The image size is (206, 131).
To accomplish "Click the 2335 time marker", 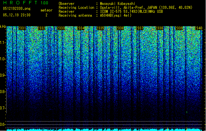I will (x=100, y=28).
